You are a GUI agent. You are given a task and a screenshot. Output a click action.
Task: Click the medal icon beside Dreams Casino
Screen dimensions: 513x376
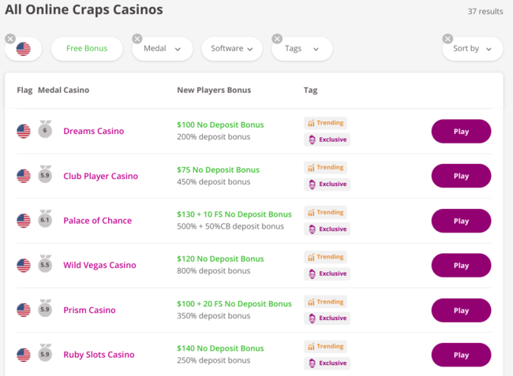45,131
